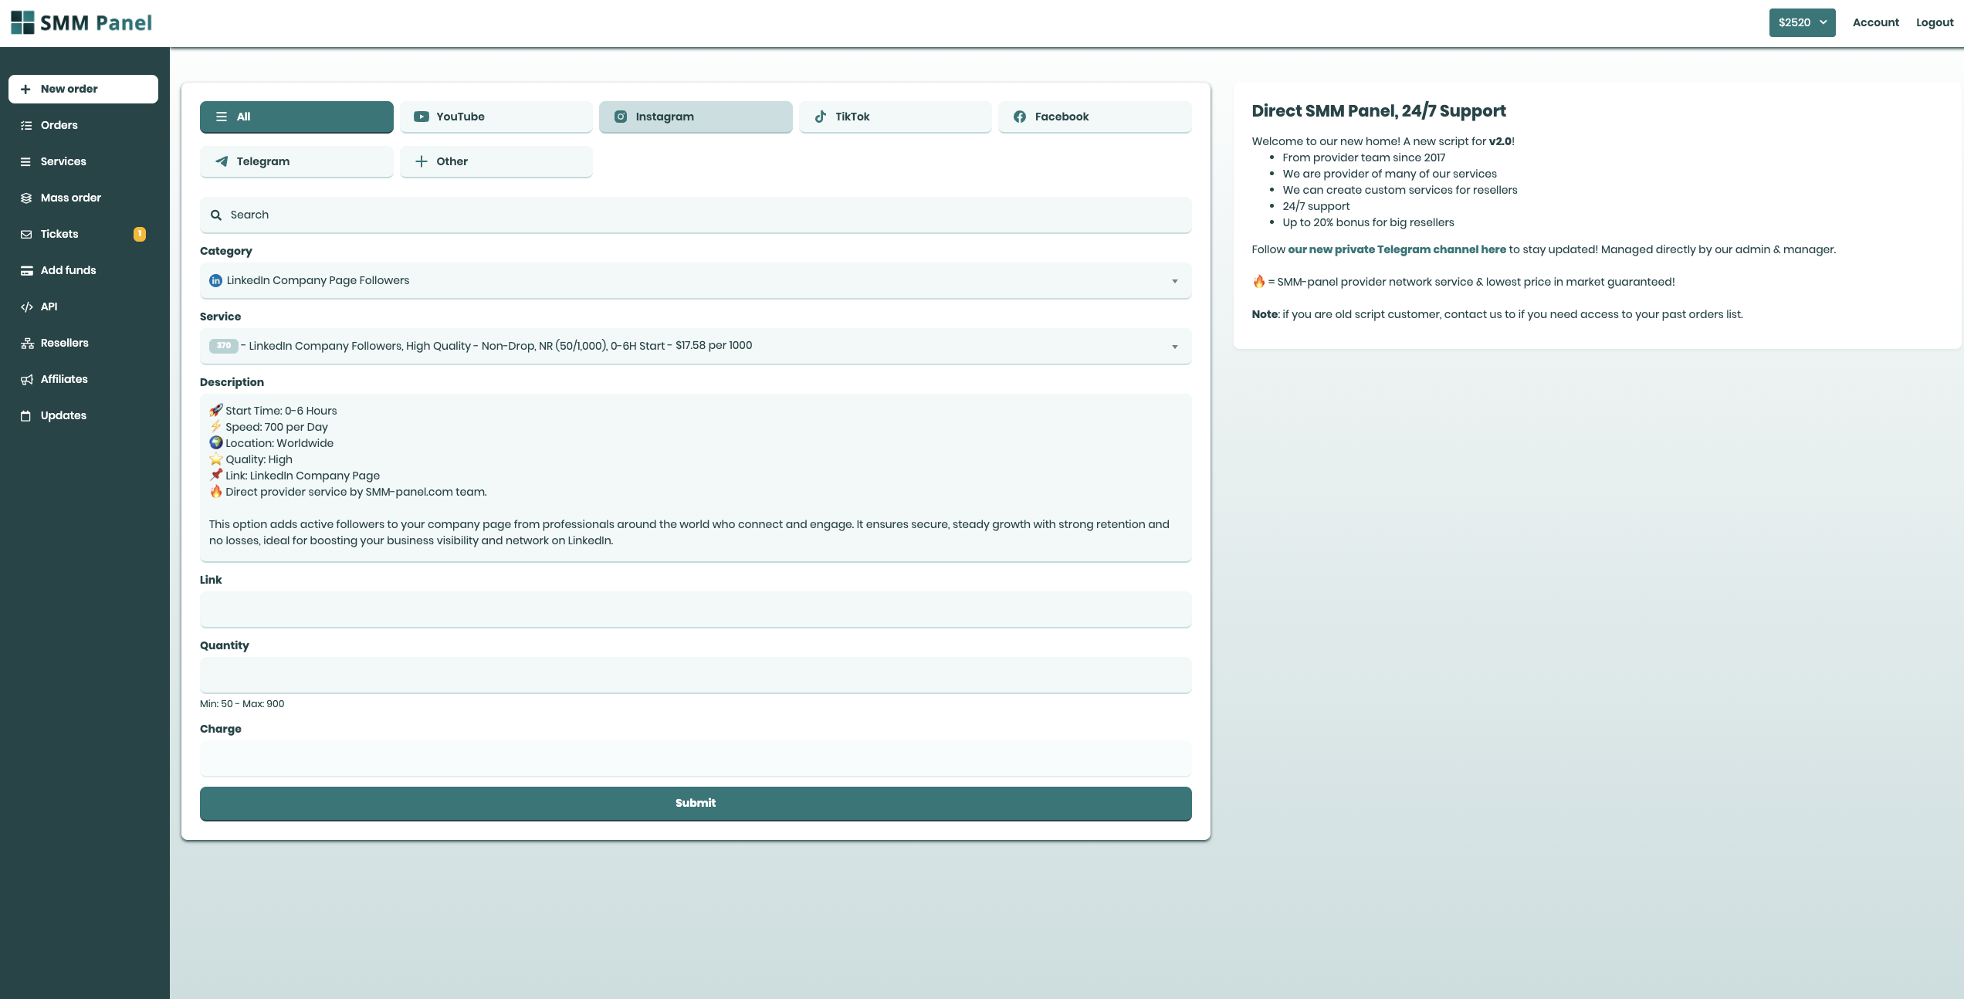Open Updates page from sidebar
This screenshot has width=1964, height=999.
[83, 415]
